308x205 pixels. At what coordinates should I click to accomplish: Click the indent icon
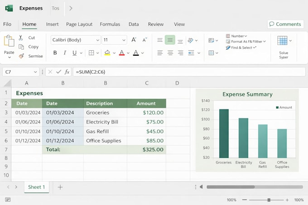tap(191, 53)
